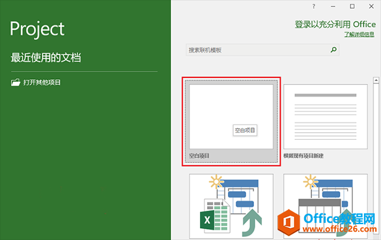The height and width of the screenshot is (240, 381).
Task: Click the scrollbar up arrow
Action: (376, 80)
